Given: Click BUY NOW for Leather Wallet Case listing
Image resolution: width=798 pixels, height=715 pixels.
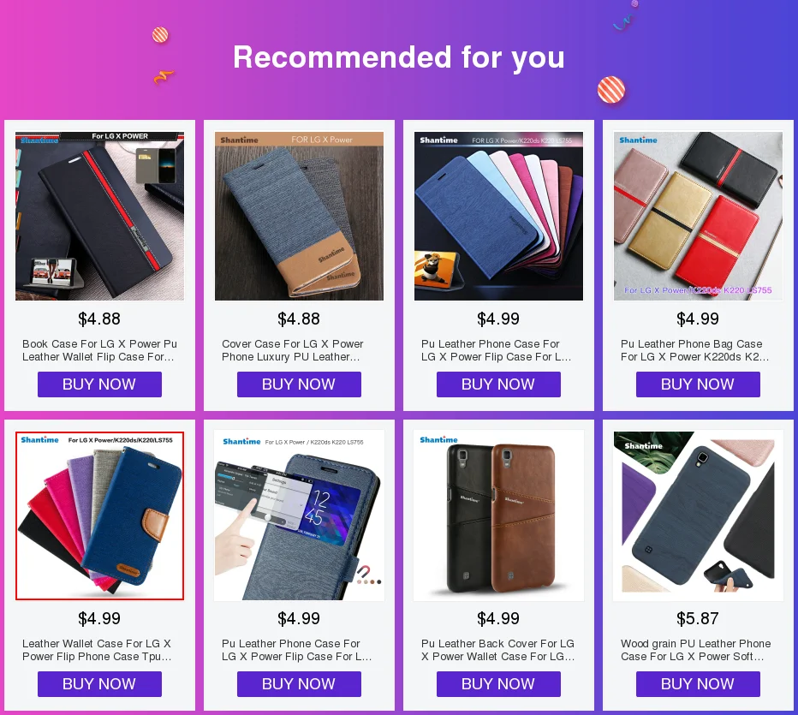Looking at the screenshot, I should [99, 684].
